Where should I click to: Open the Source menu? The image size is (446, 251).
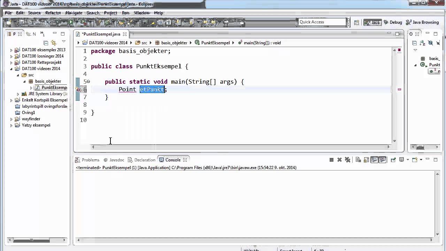coord(34,13)
